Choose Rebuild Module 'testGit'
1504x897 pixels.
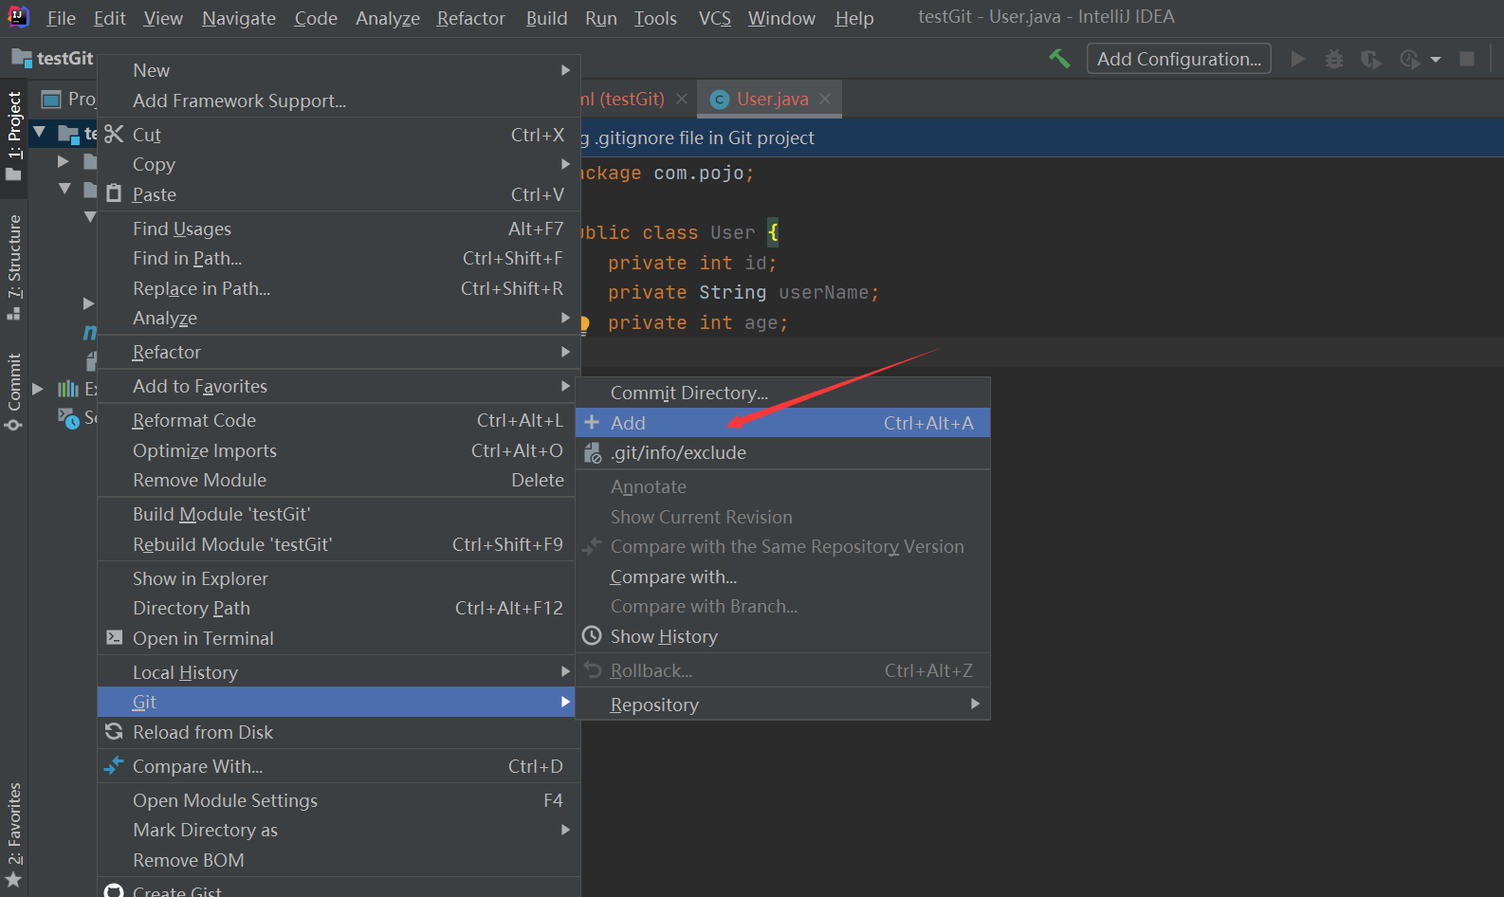[x=339, y=544]
